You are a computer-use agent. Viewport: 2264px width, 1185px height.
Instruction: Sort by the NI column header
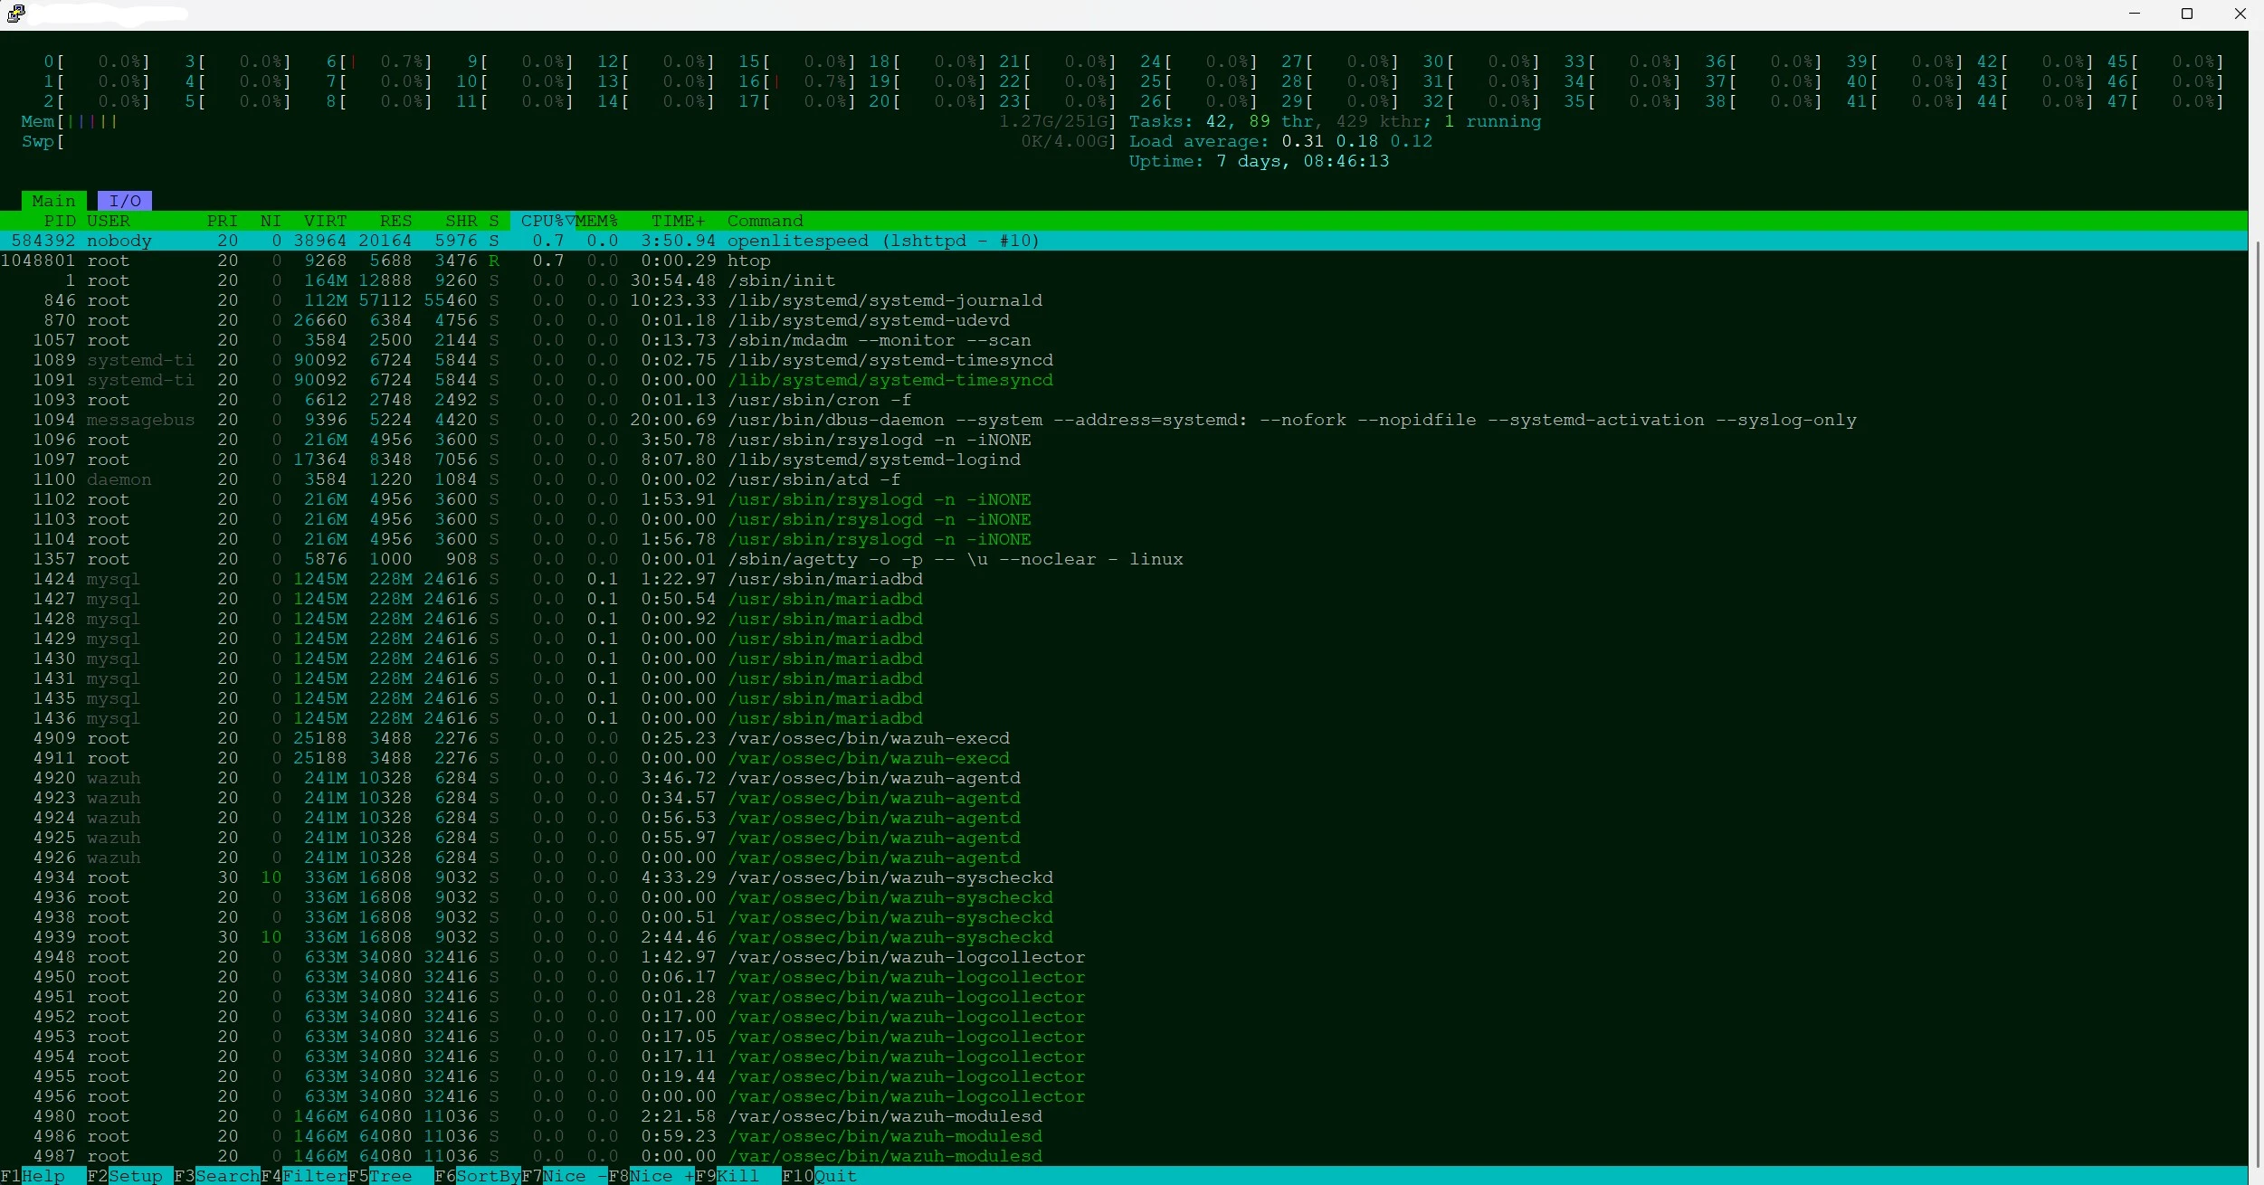tap(271, 221)
